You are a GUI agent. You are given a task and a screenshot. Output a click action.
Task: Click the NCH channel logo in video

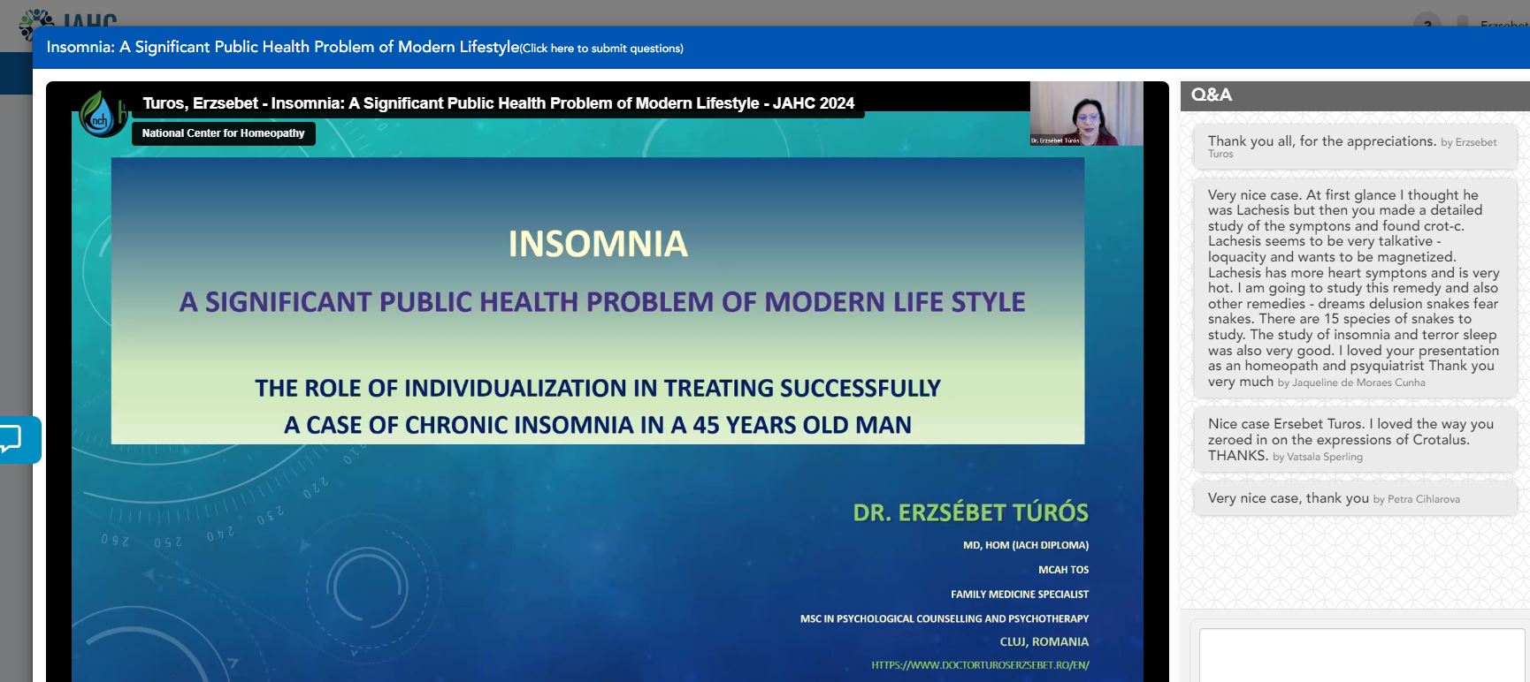pyautogui.click(x=102, y=115)
